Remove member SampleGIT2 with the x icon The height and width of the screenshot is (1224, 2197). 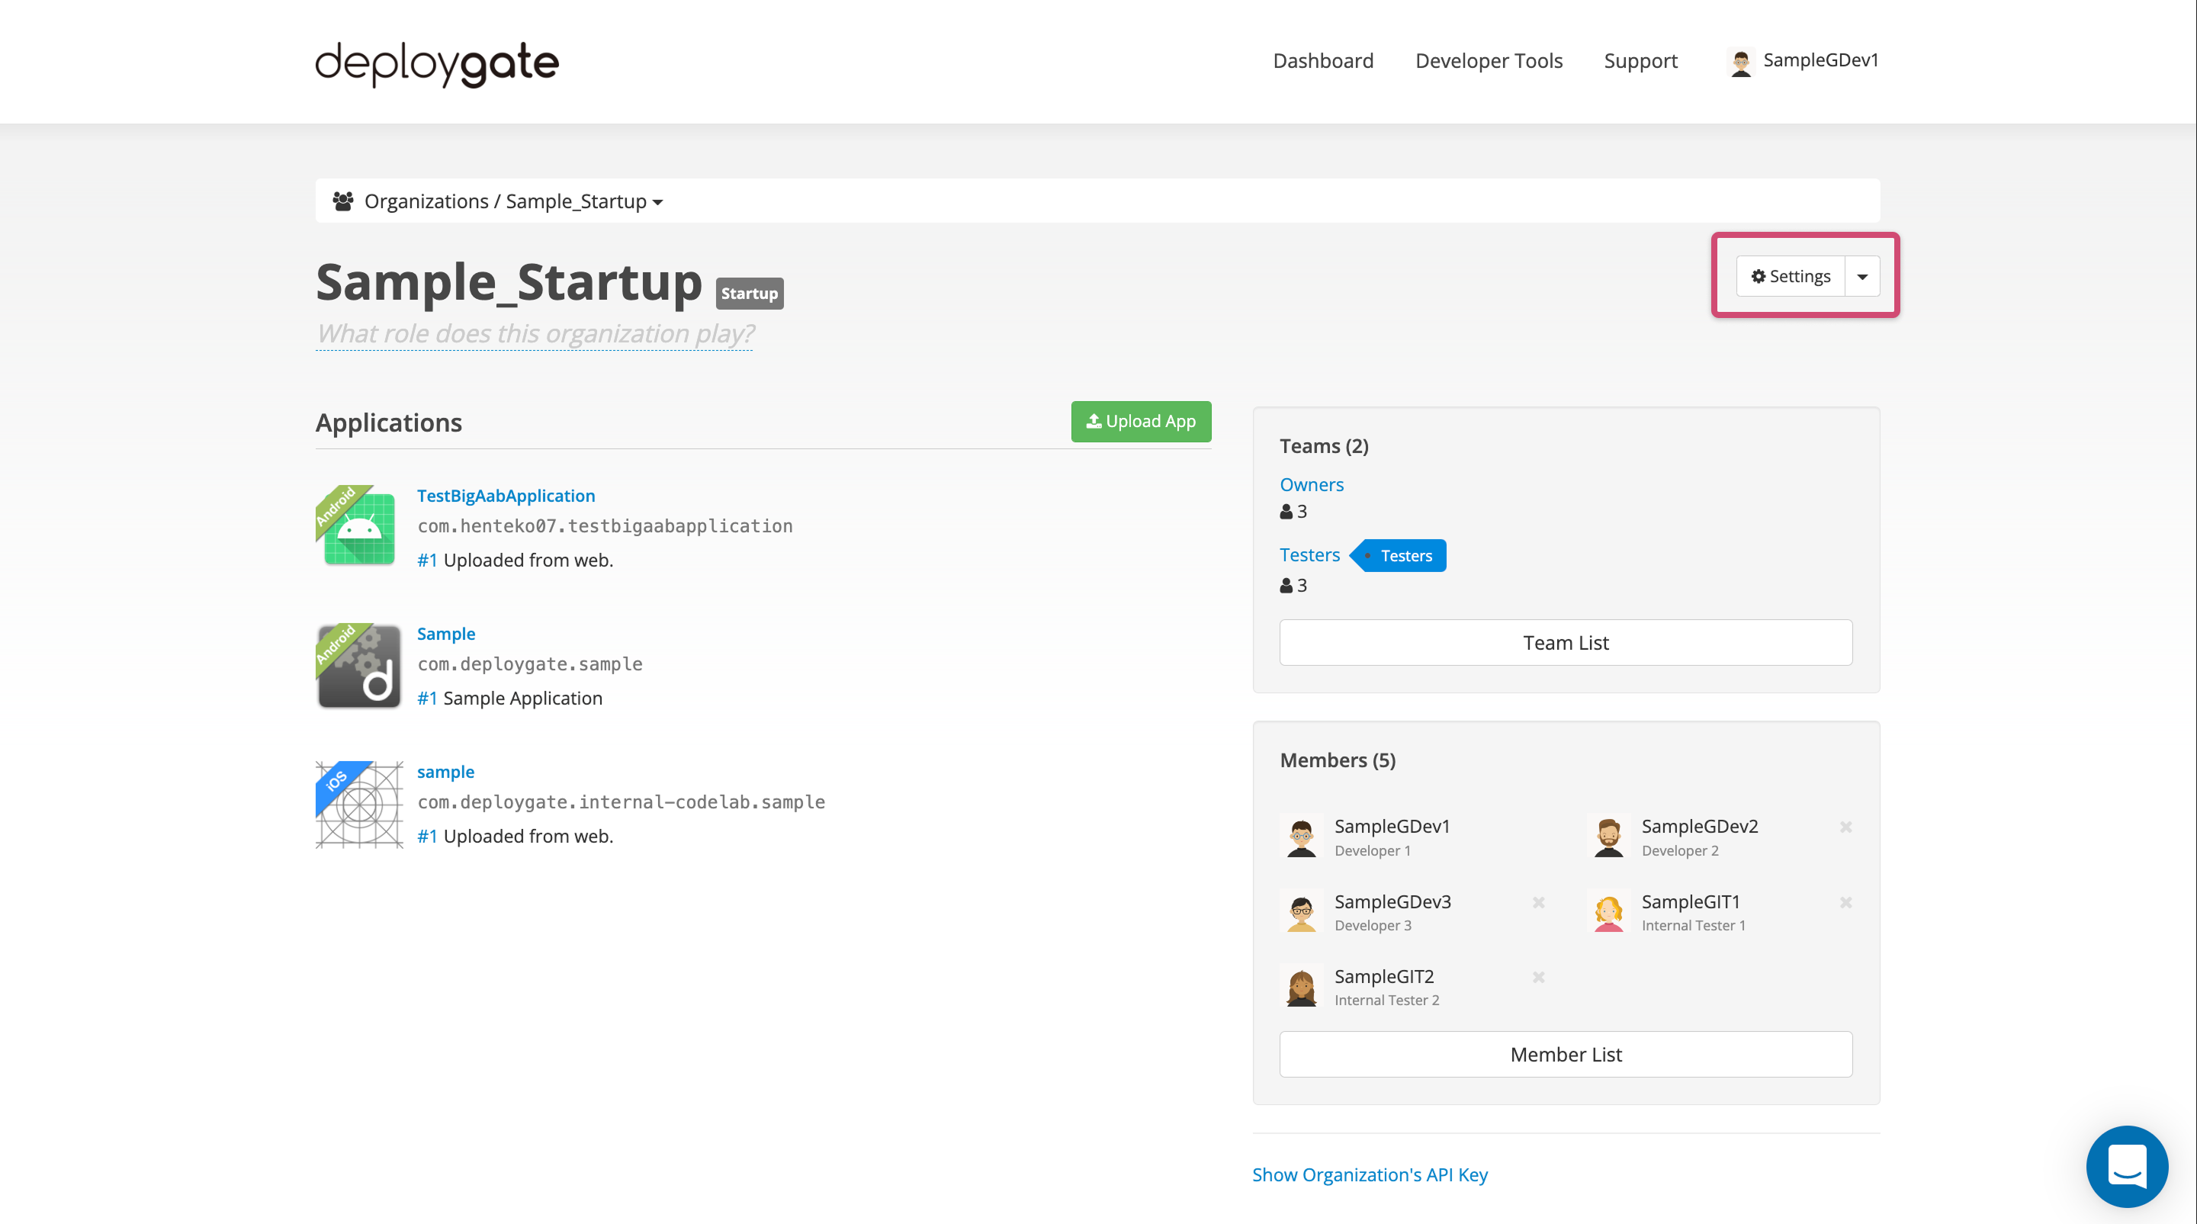coord(1539,977)
